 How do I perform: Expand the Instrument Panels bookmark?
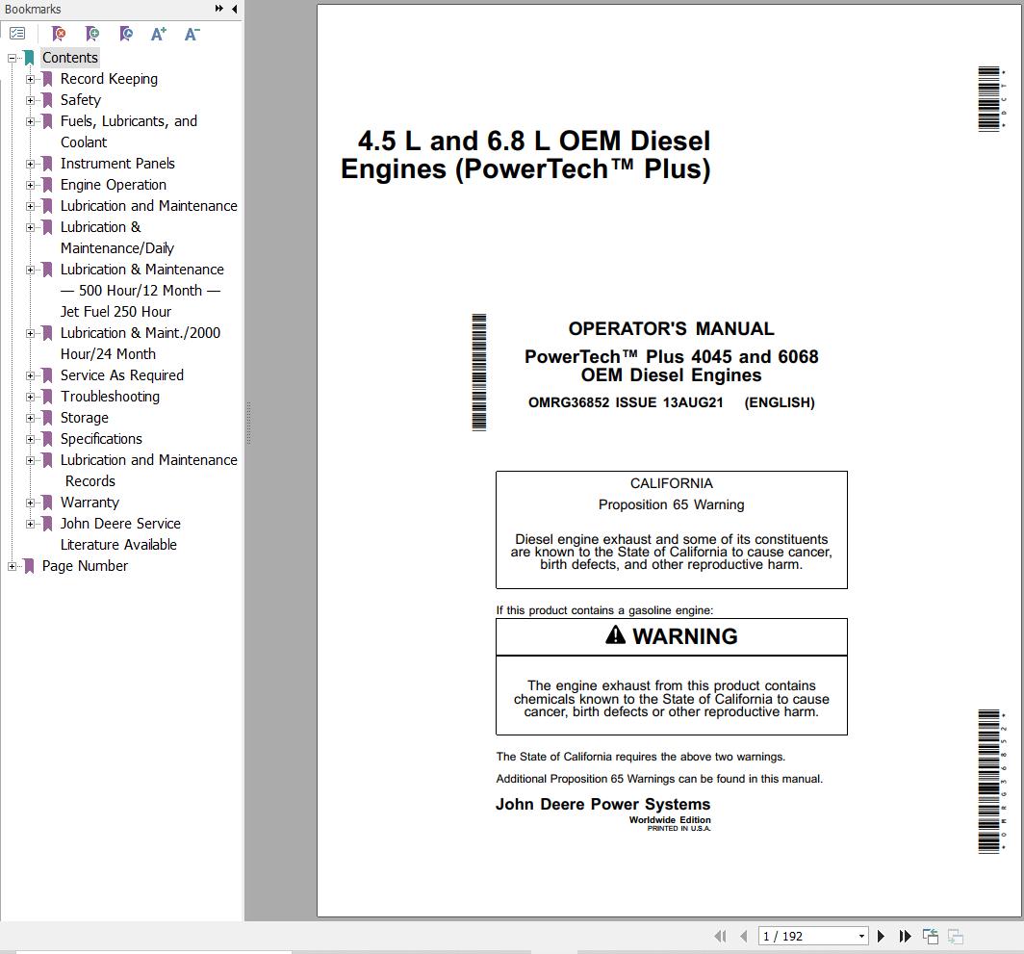coord(30,164)
